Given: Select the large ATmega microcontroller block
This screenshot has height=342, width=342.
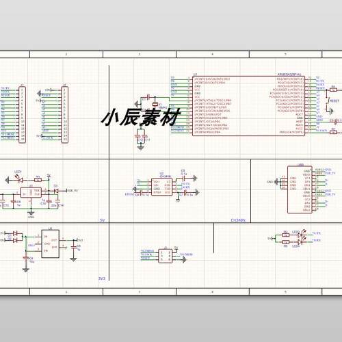Looking at the screenshot, I should coord(249,106).
